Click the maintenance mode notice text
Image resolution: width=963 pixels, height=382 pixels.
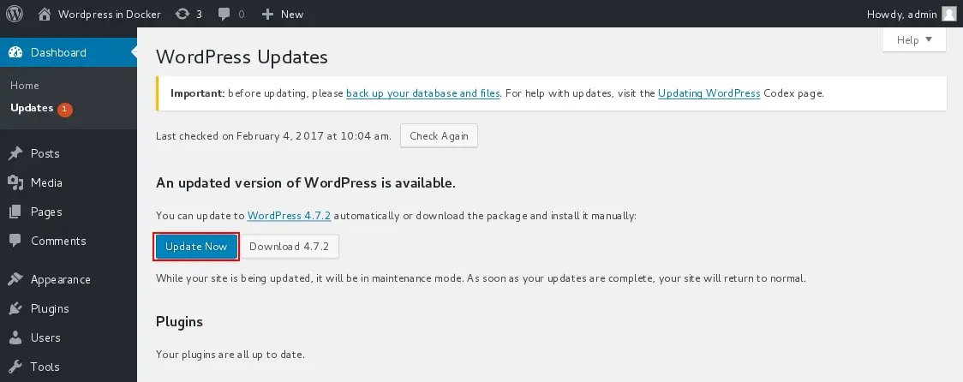click(481, 278)
